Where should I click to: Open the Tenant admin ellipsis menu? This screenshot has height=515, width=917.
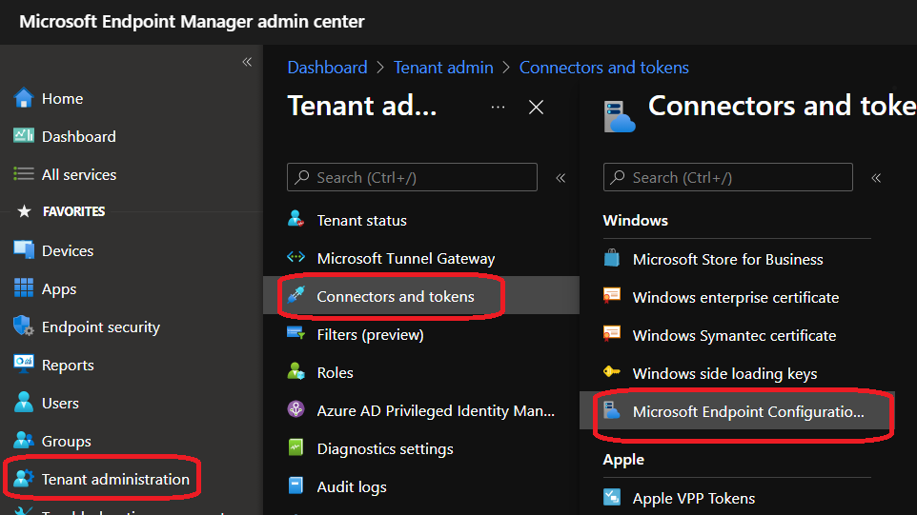pyautogui.click(x=498, y=108)
